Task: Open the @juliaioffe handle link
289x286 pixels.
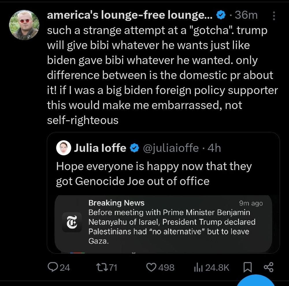Action: tap(171, 148)
